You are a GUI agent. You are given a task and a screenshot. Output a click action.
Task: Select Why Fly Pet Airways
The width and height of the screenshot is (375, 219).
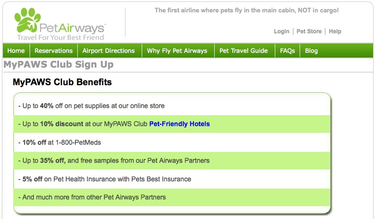[177, 50]
